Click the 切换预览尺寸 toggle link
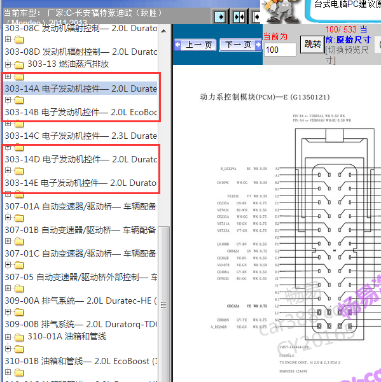Viewport: 381px width, 382px height. 347,55
